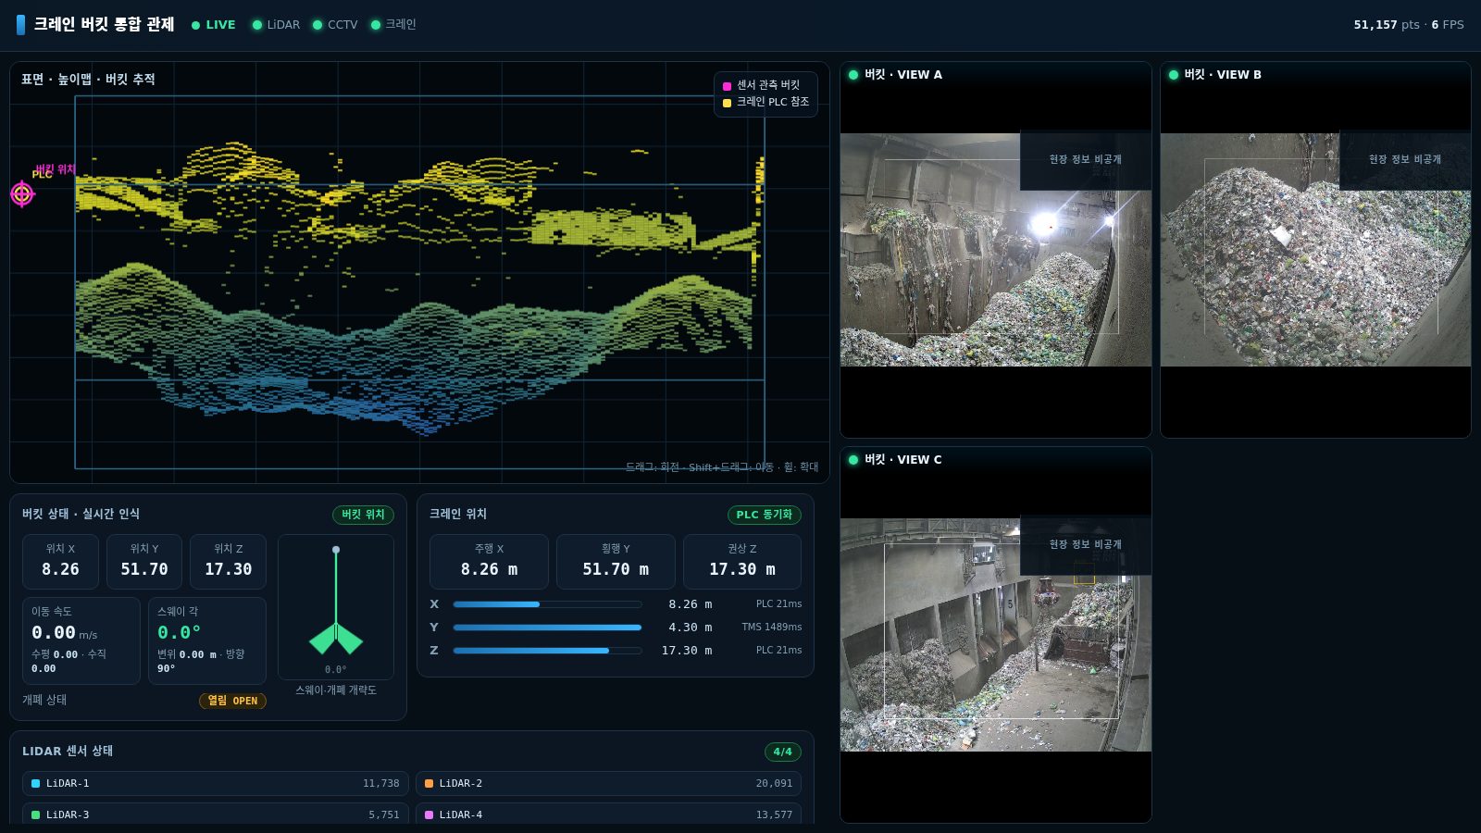Toggle the 크레인 PLC 참조 legend entry
Image resolution: width=1481 pixels, height=833 pixels.
[765, 102]
